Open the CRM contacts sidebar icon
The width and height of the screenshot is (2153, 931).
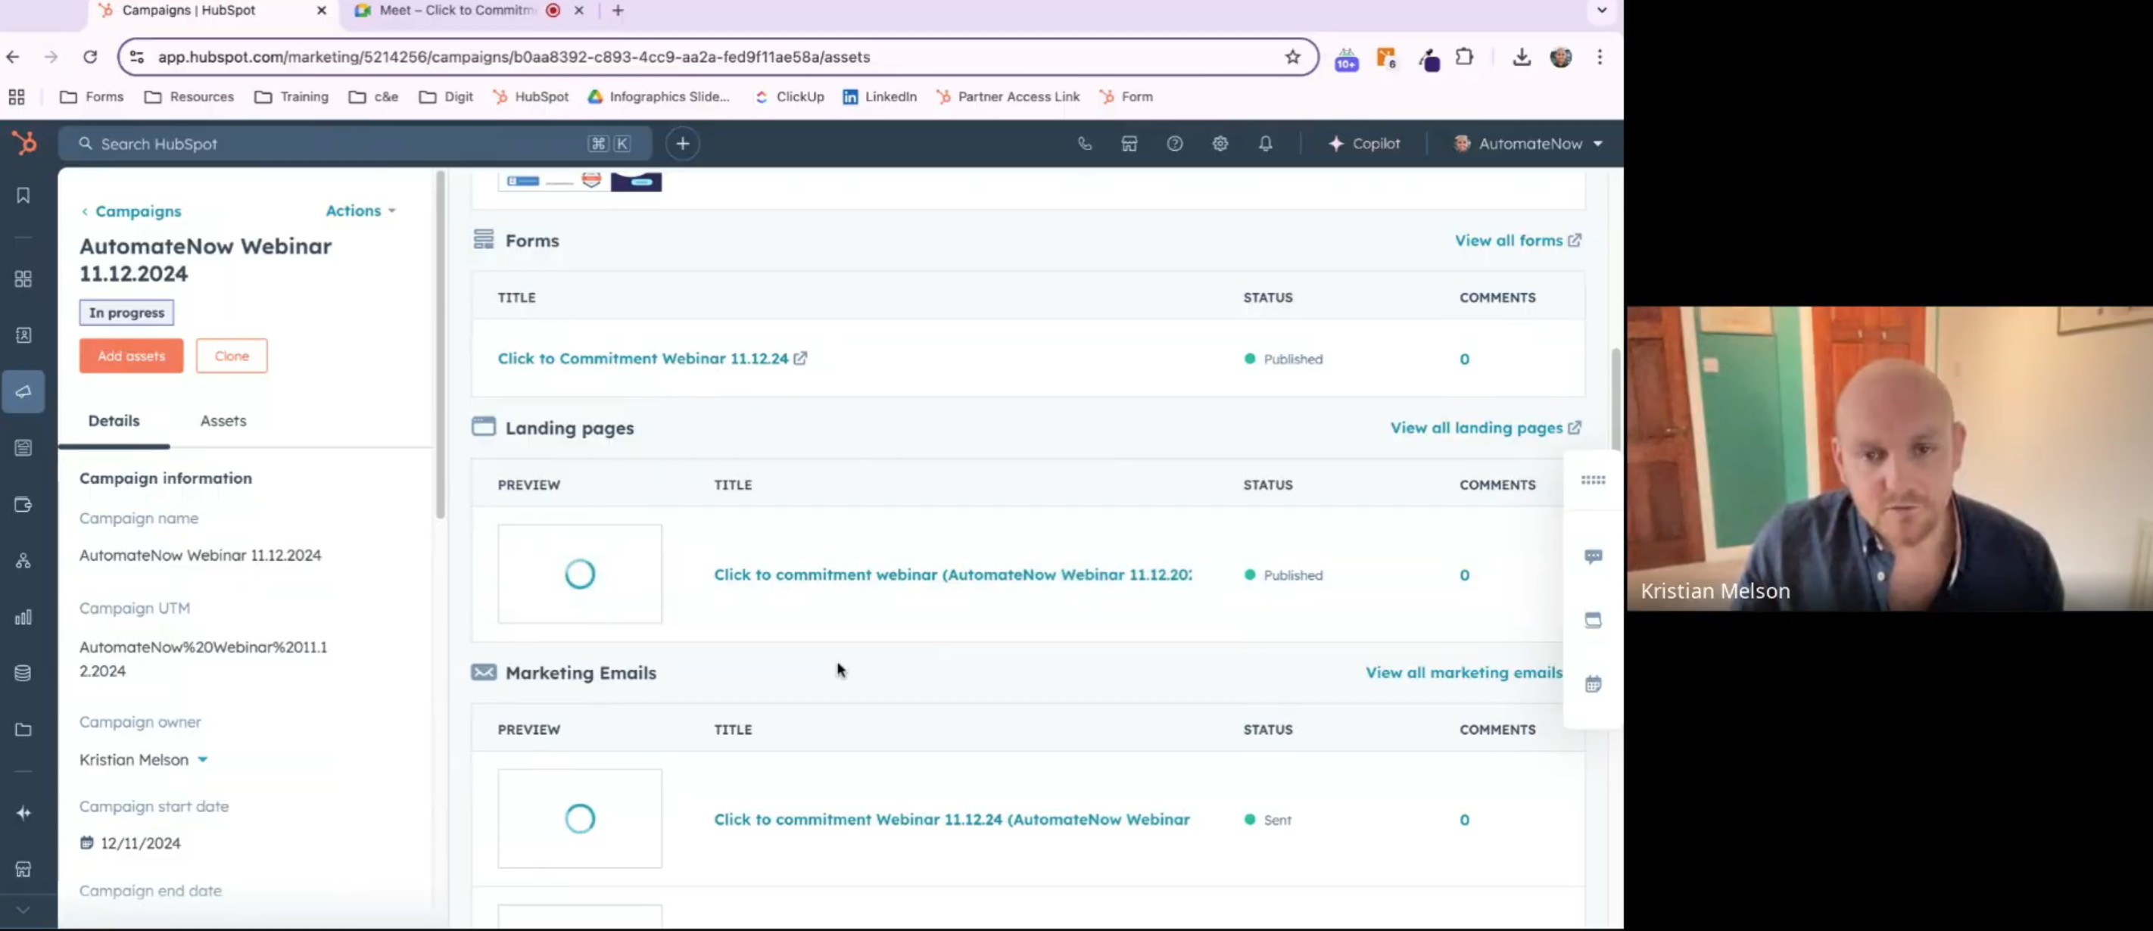[x=23, y=335]
